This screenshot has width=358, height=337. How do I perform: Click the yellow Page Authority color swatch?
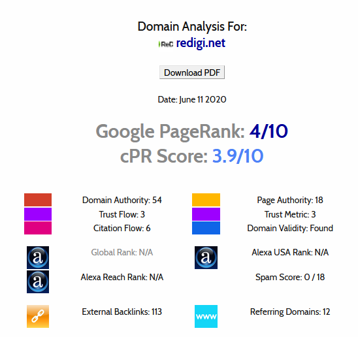pyautogui.click(x=206, y=200)
